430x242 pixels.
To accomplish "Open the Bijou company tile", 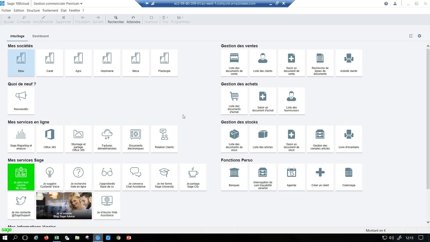I will (x=21, y=63).
